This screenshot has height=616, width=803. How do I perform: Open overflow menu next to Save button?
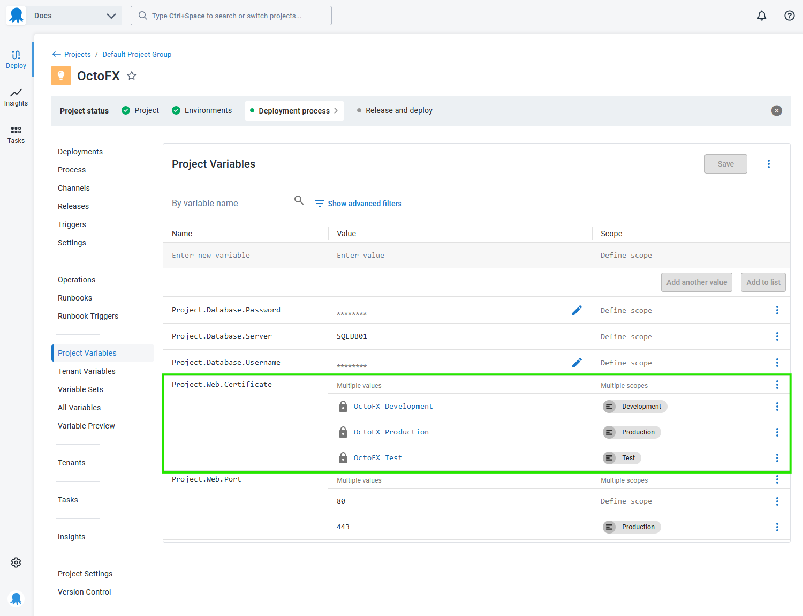[x=769, y=164]
